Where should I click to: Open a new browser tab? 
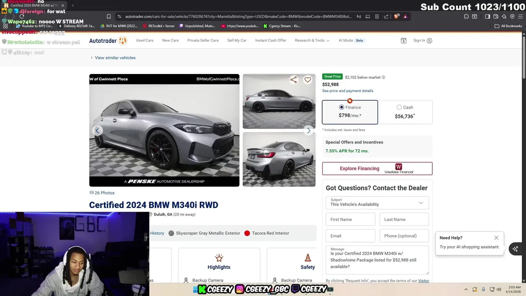(73, 5)
